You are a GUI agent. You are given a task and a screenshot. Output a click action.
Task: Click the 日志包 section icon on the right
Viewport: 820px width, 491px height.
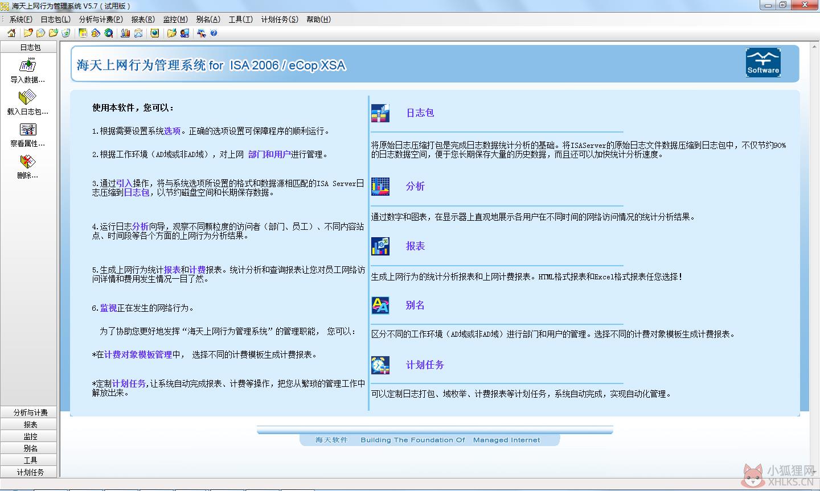point(380,113)
